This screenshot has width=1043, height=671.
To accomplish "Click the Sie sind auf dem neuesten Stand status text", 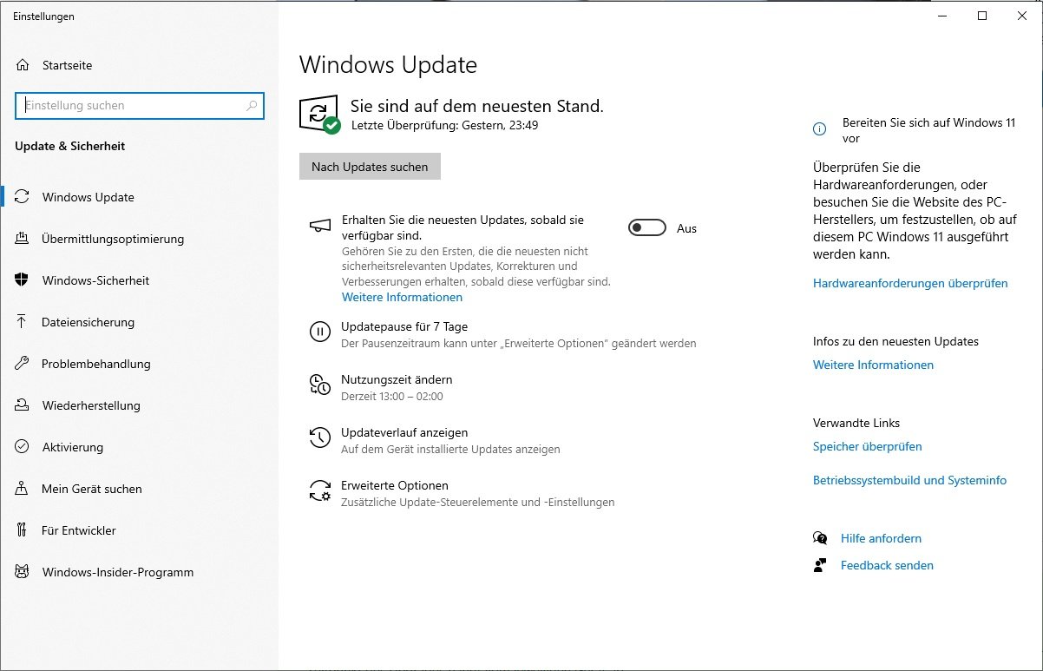I will [476, 106].
